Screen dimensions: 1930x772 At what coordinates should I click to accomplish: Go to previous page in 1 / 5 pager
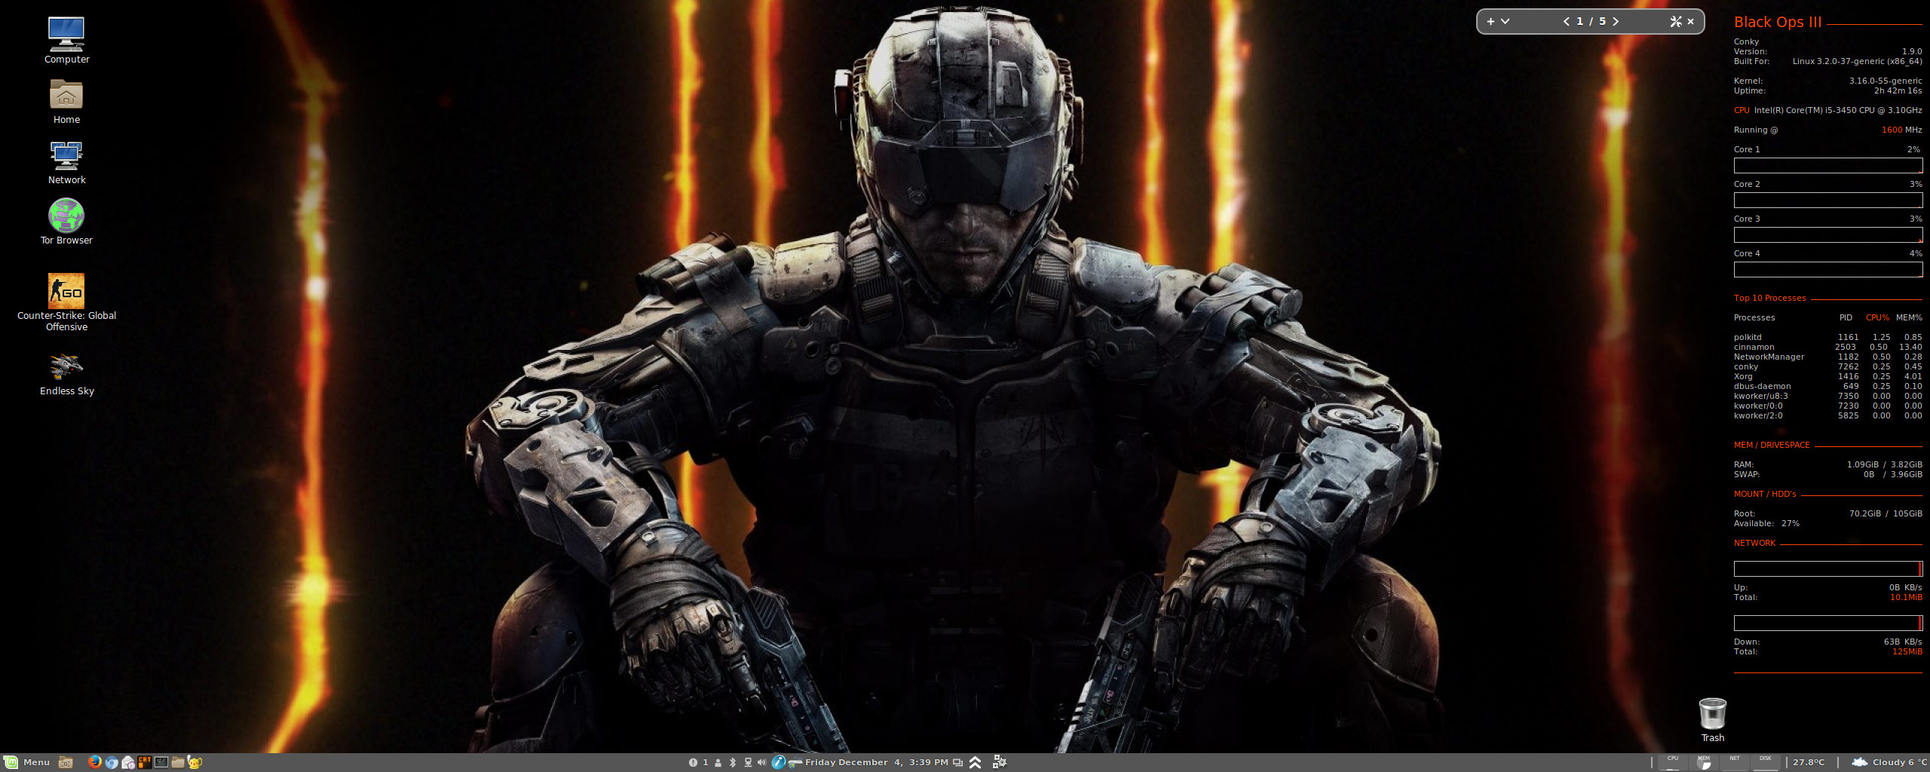[1567, 21]
